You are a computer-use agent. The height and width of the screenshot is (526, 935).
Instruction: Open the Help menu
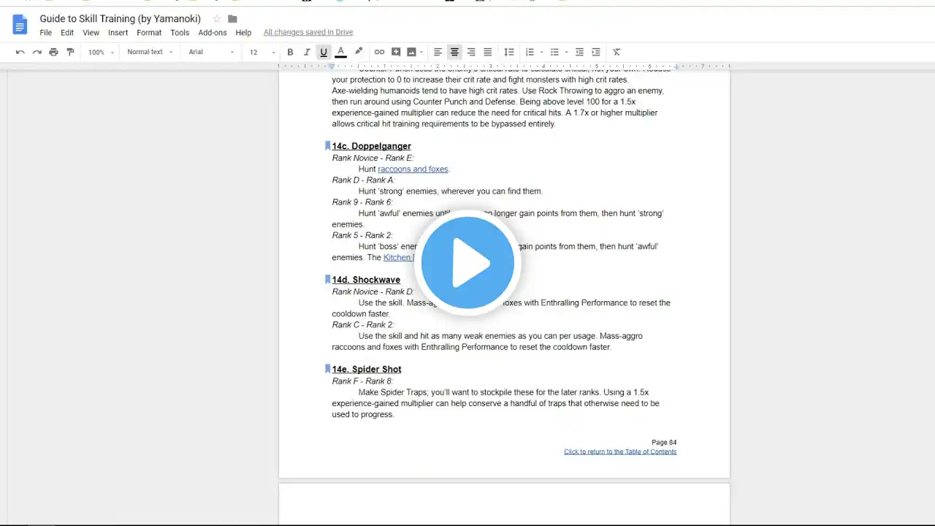[x=243, y=33]
